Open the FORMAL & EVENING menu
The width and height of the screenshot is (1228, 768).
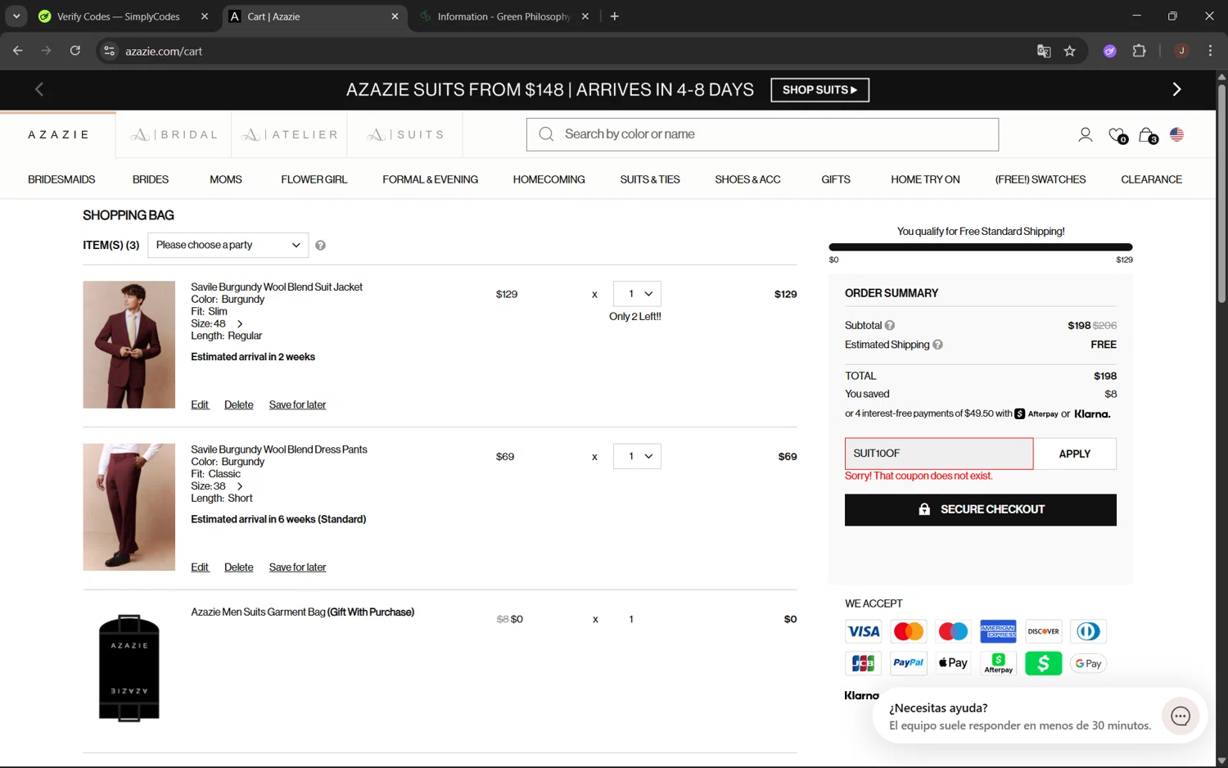[x=430, y=179]
